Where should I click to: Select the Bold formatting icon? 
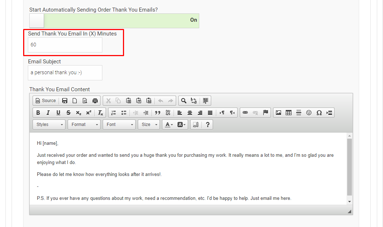[38, 113]
